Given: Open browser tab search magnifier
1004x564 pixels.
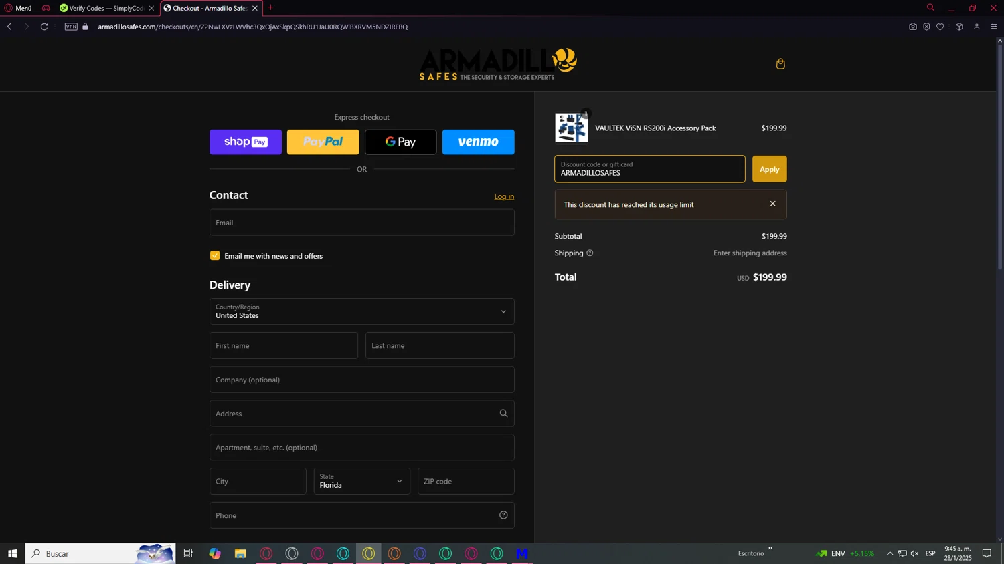Looking at the screenshot, I should tap(930, 8).
